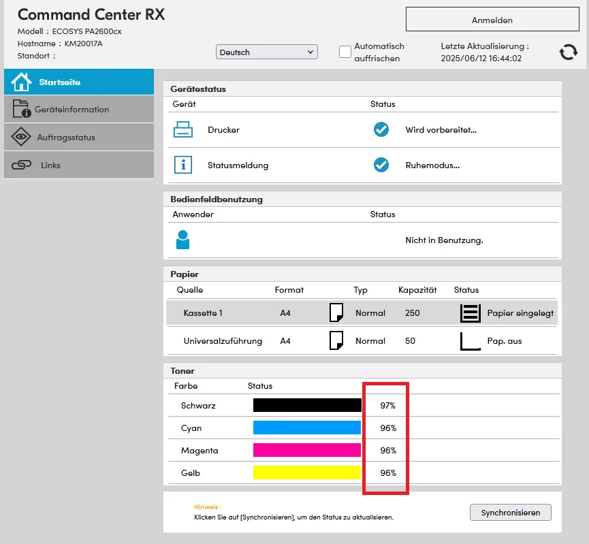Click the Toner section header
This screenshot has height=544, width=589.
click(182, 371)
